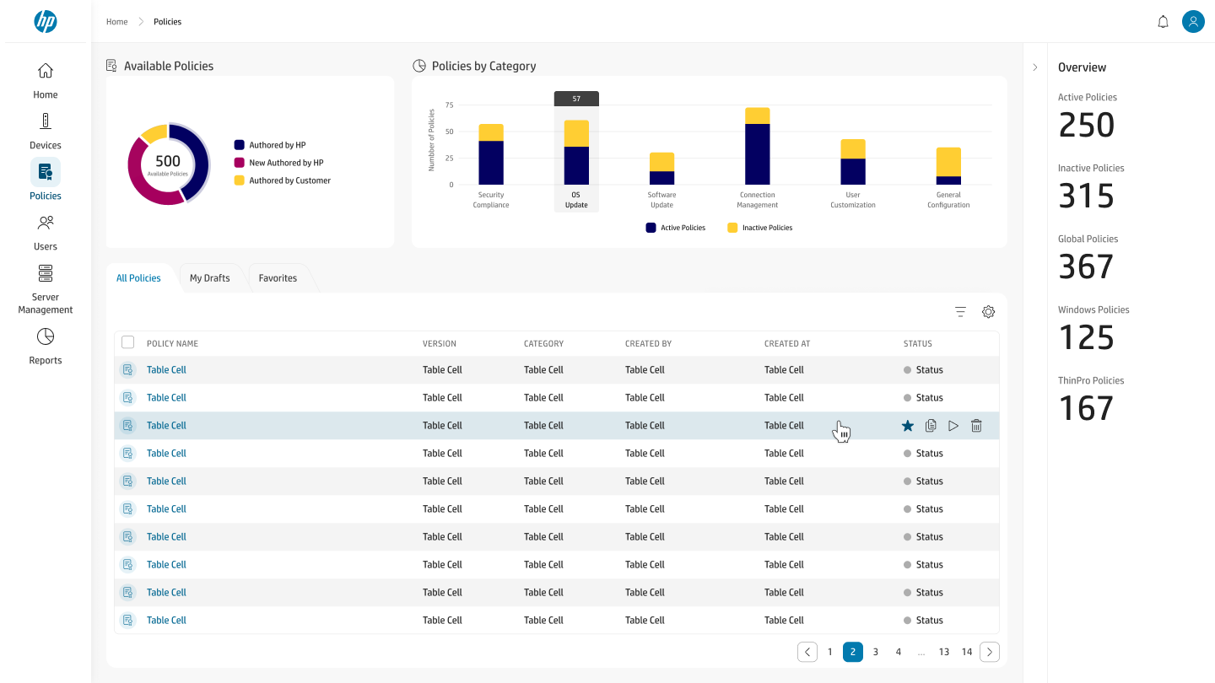Select Policies in the sidebar
The image size is (1215, 683).
click(x=46, y=180)
